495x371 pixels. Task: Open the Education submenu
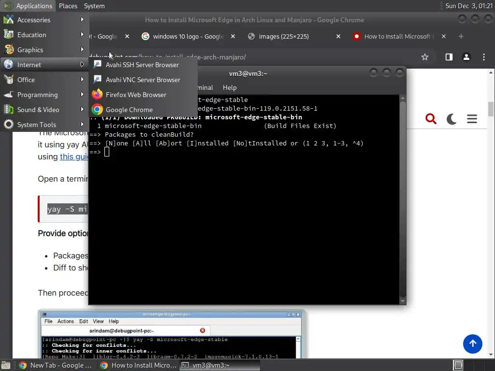pyautogui.click(x=44, y=35)
